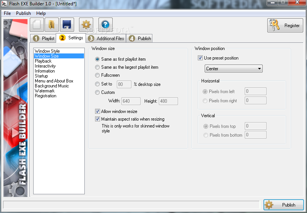Click the New project blank page icon
Viewport: 307px width, 213px height.
(x=37, y=25)
